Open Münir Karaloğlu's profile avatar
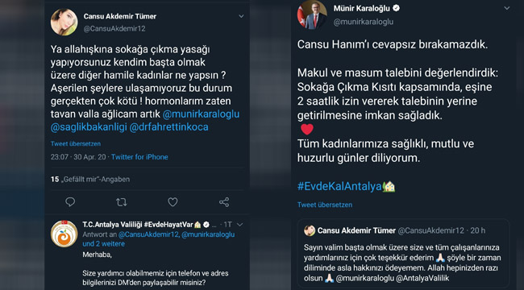524x290 pixels. point(312,14)
